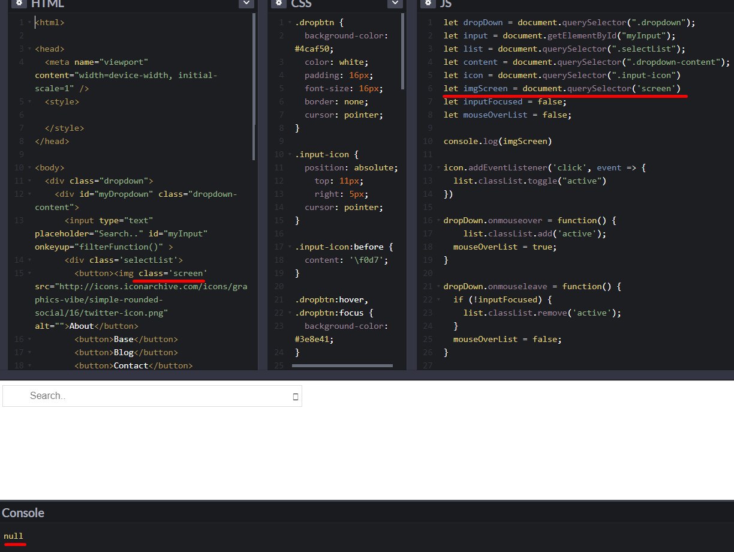Click console.log(imgScreen) line in JS

click(x=497, y=142)
